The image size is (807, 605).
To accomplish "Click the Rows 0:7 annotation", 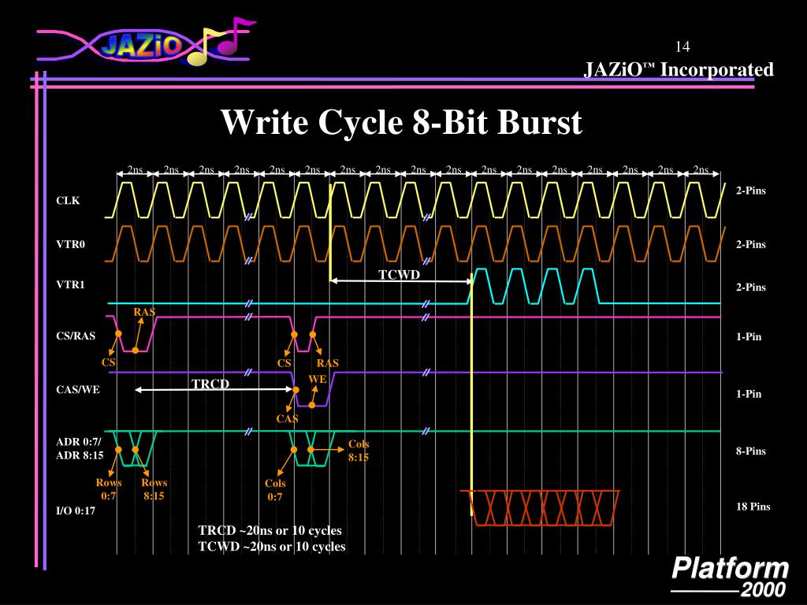I will point(109,489).
